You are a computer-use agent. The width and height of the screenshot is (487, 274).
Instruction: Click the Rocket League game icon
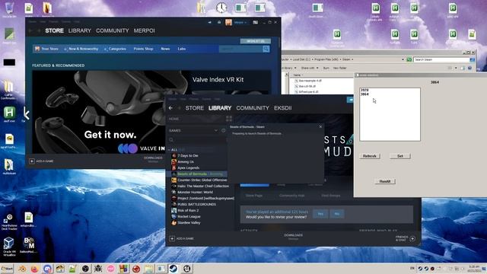[x=174, y=216]
